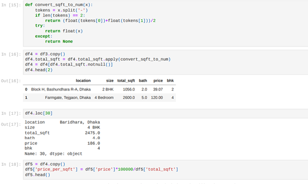The image size is (308, 184).
Task: Click the Farmgate, Tejgaon, Dhaka cell
Action: 68,97
